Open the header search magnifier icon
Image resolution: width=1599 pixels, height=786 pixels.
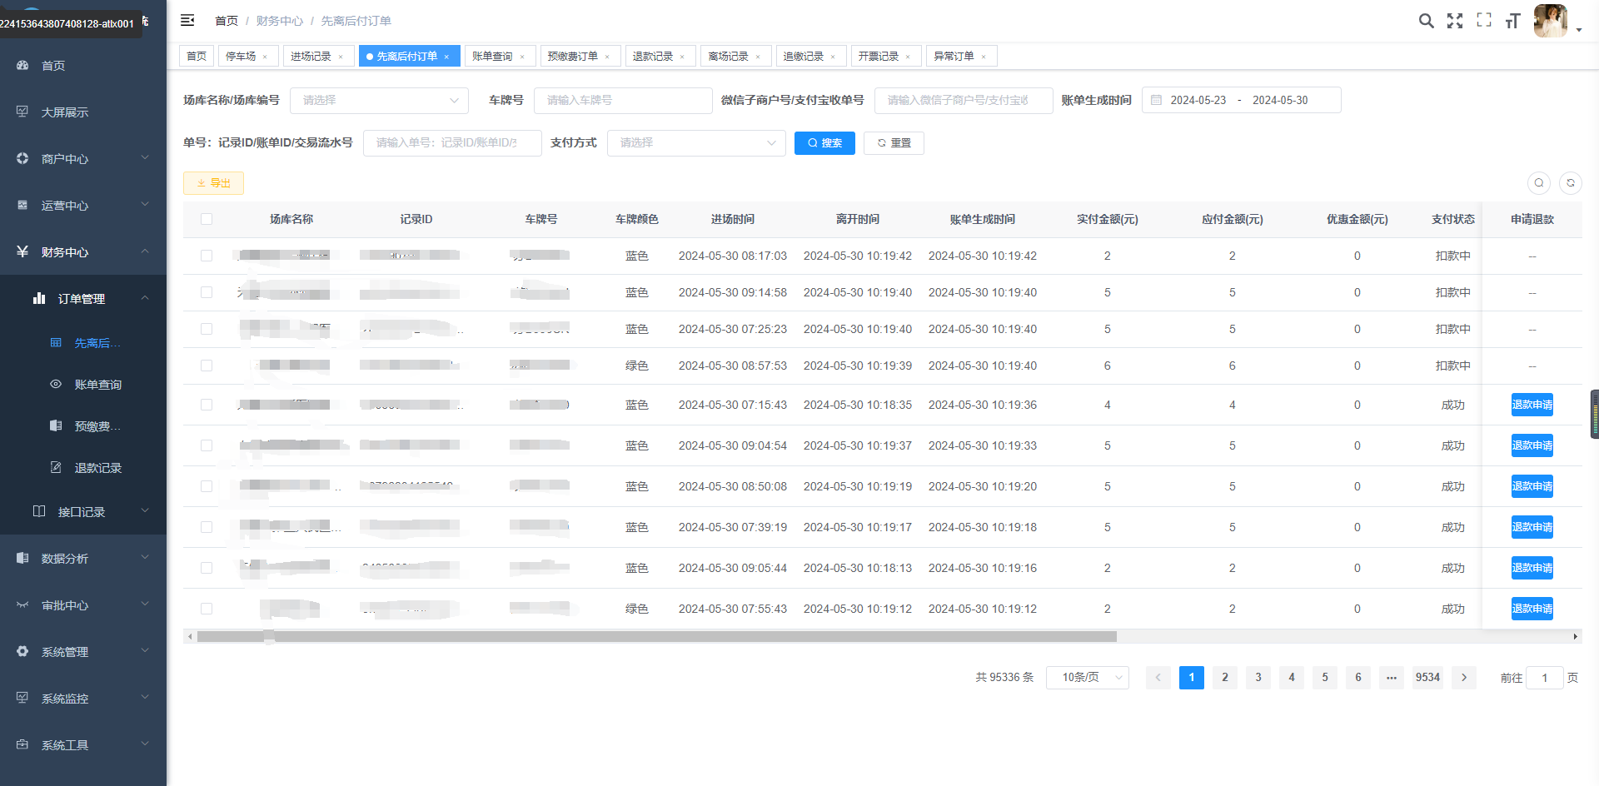click(x=1427, y=21)
